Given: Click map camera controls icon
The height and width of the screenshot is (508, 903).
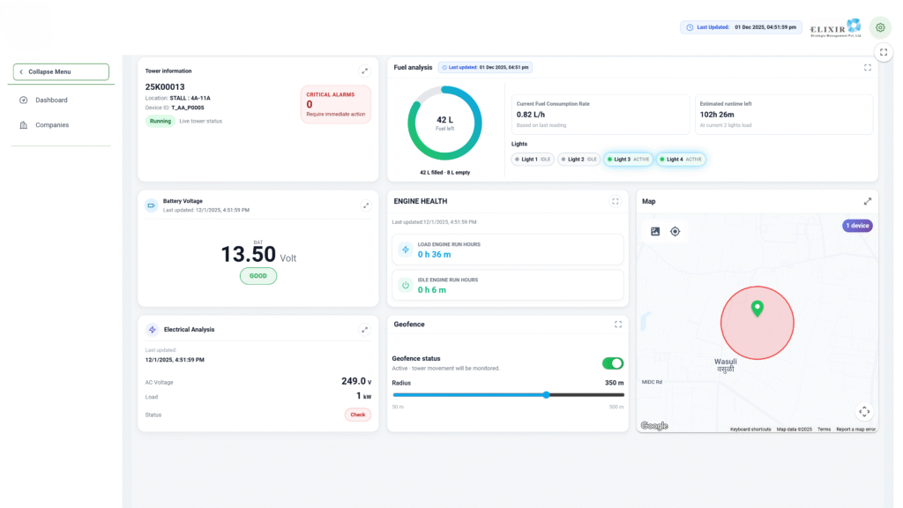Looking at the screenshot, I should (x=864, y=411).
